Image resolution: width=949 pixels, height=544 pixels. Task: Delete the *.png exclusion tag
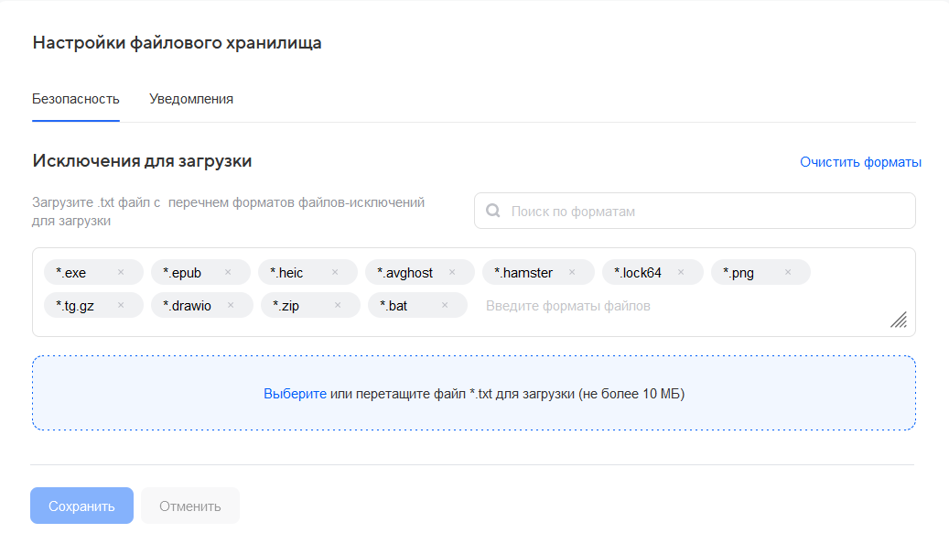[788, 273]
